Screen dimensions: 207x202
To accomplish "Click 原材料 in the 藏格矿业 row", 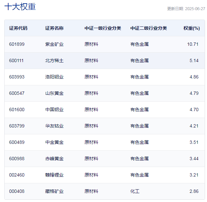I will (x=91, y=191).
